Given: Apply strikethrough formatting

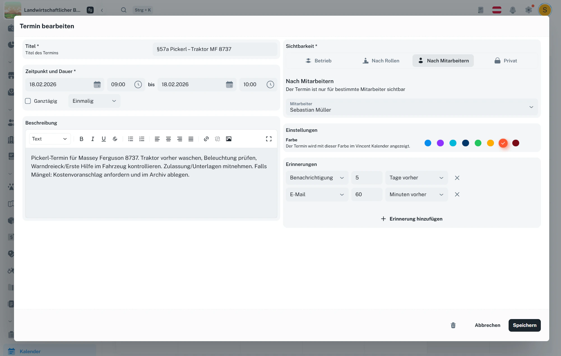Looking at the screenshot, I should click(115, 139).
